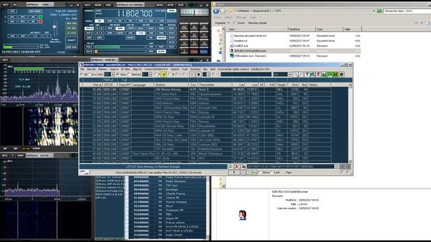Click the second magnifier icon in CSVUB toolbar
The height and width of the screenshot is (242, 431).
pyautogui.click(x=301, y=75)
